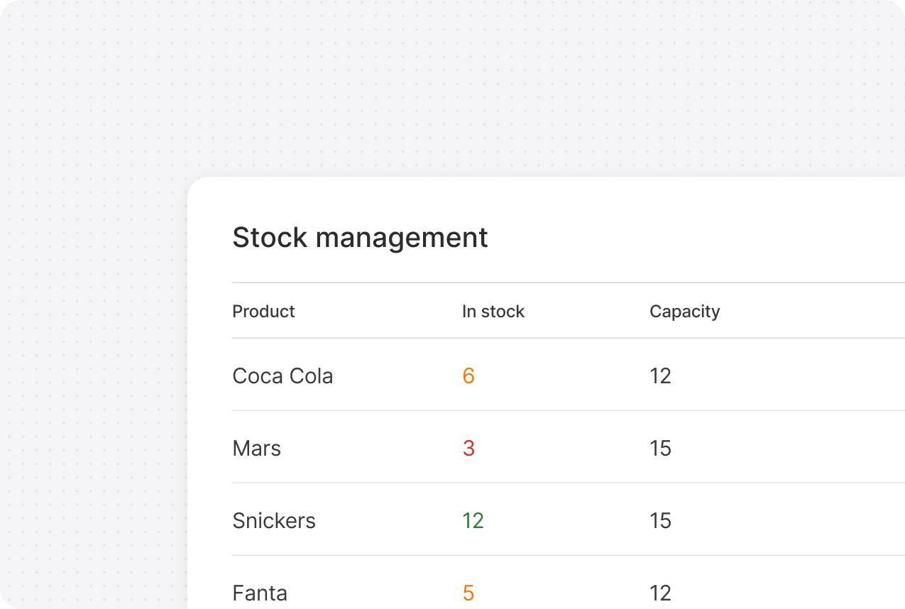The width and height of the screenshot is (905, 609).
Task: Click Mars's red in-stock value 3
Action: 468,449
